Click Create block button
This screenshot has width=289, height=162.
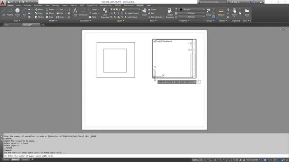coord(152,9)
